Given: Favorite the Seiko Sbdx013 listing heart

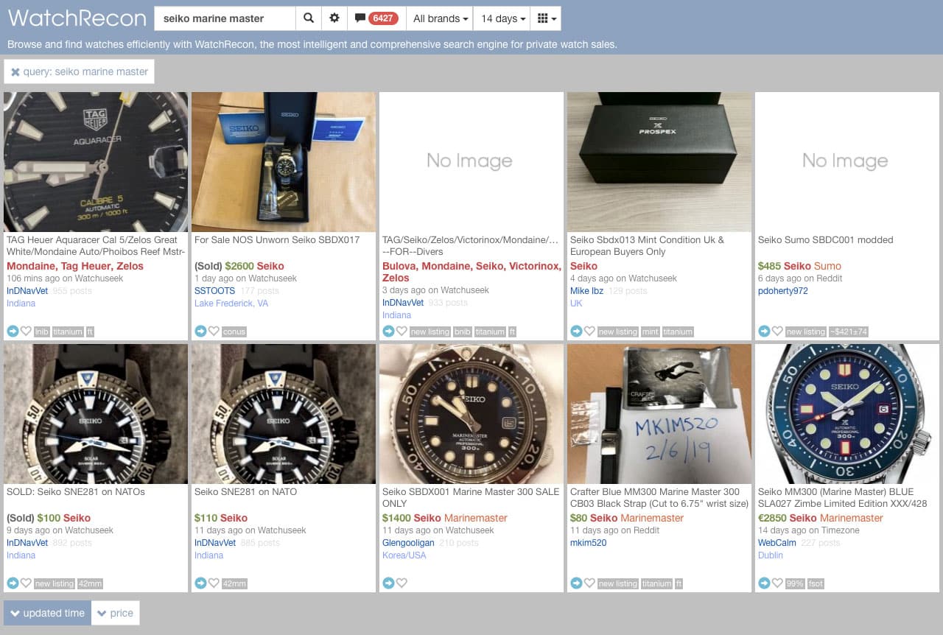Looking at the screenshot, I should click(589, 331).
